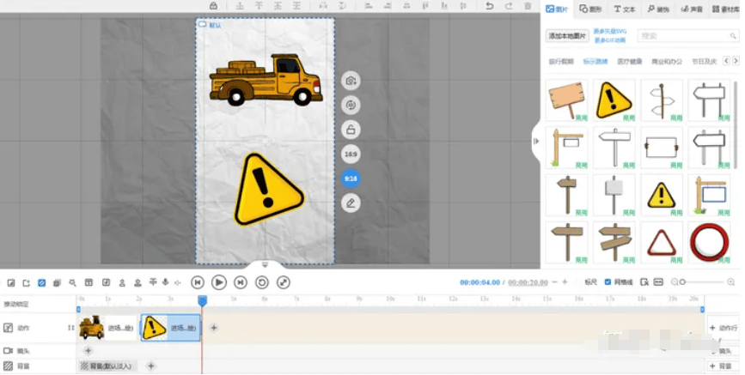This screenshot has width=745, height=375.
Task: Switch to the 文本 text tab
Action: click(624, 9)
